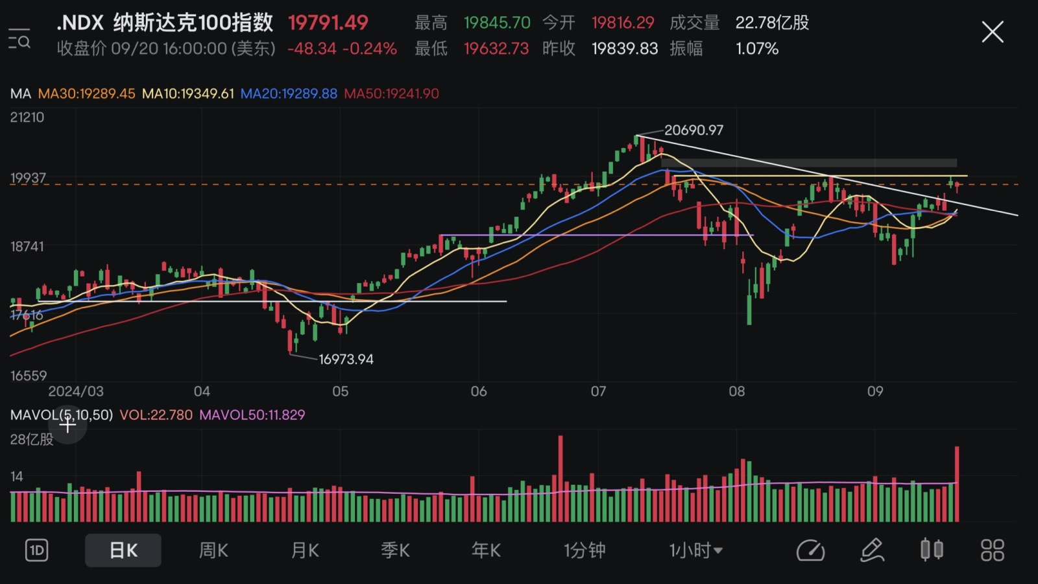
Task: Click the 成交量 22.78亿股 volume figure
Action: (740, 23)
